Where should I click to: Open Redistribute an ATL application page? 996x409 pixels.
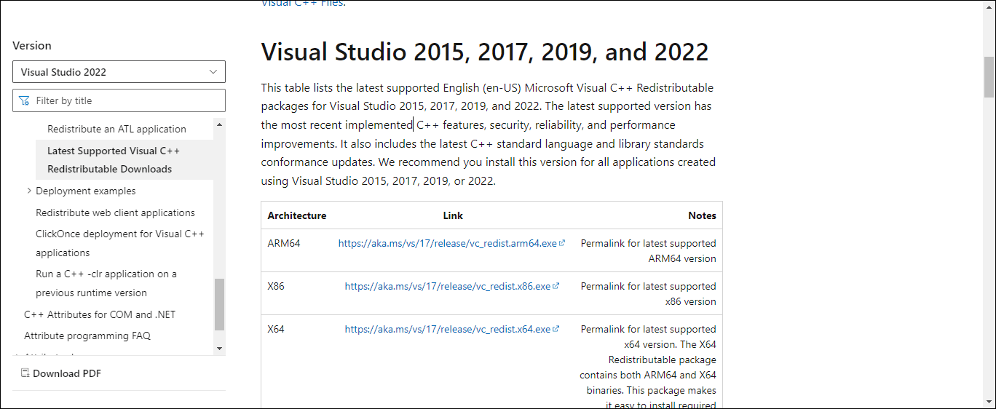pos(116,129)
